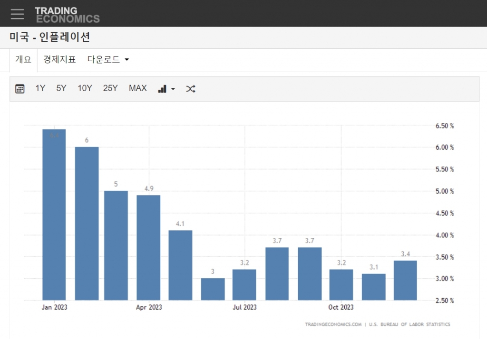Image resolution: width=487 pixels, height=339 pixels.
Task: Open the calendar date range picker
Action: (19, 89)
